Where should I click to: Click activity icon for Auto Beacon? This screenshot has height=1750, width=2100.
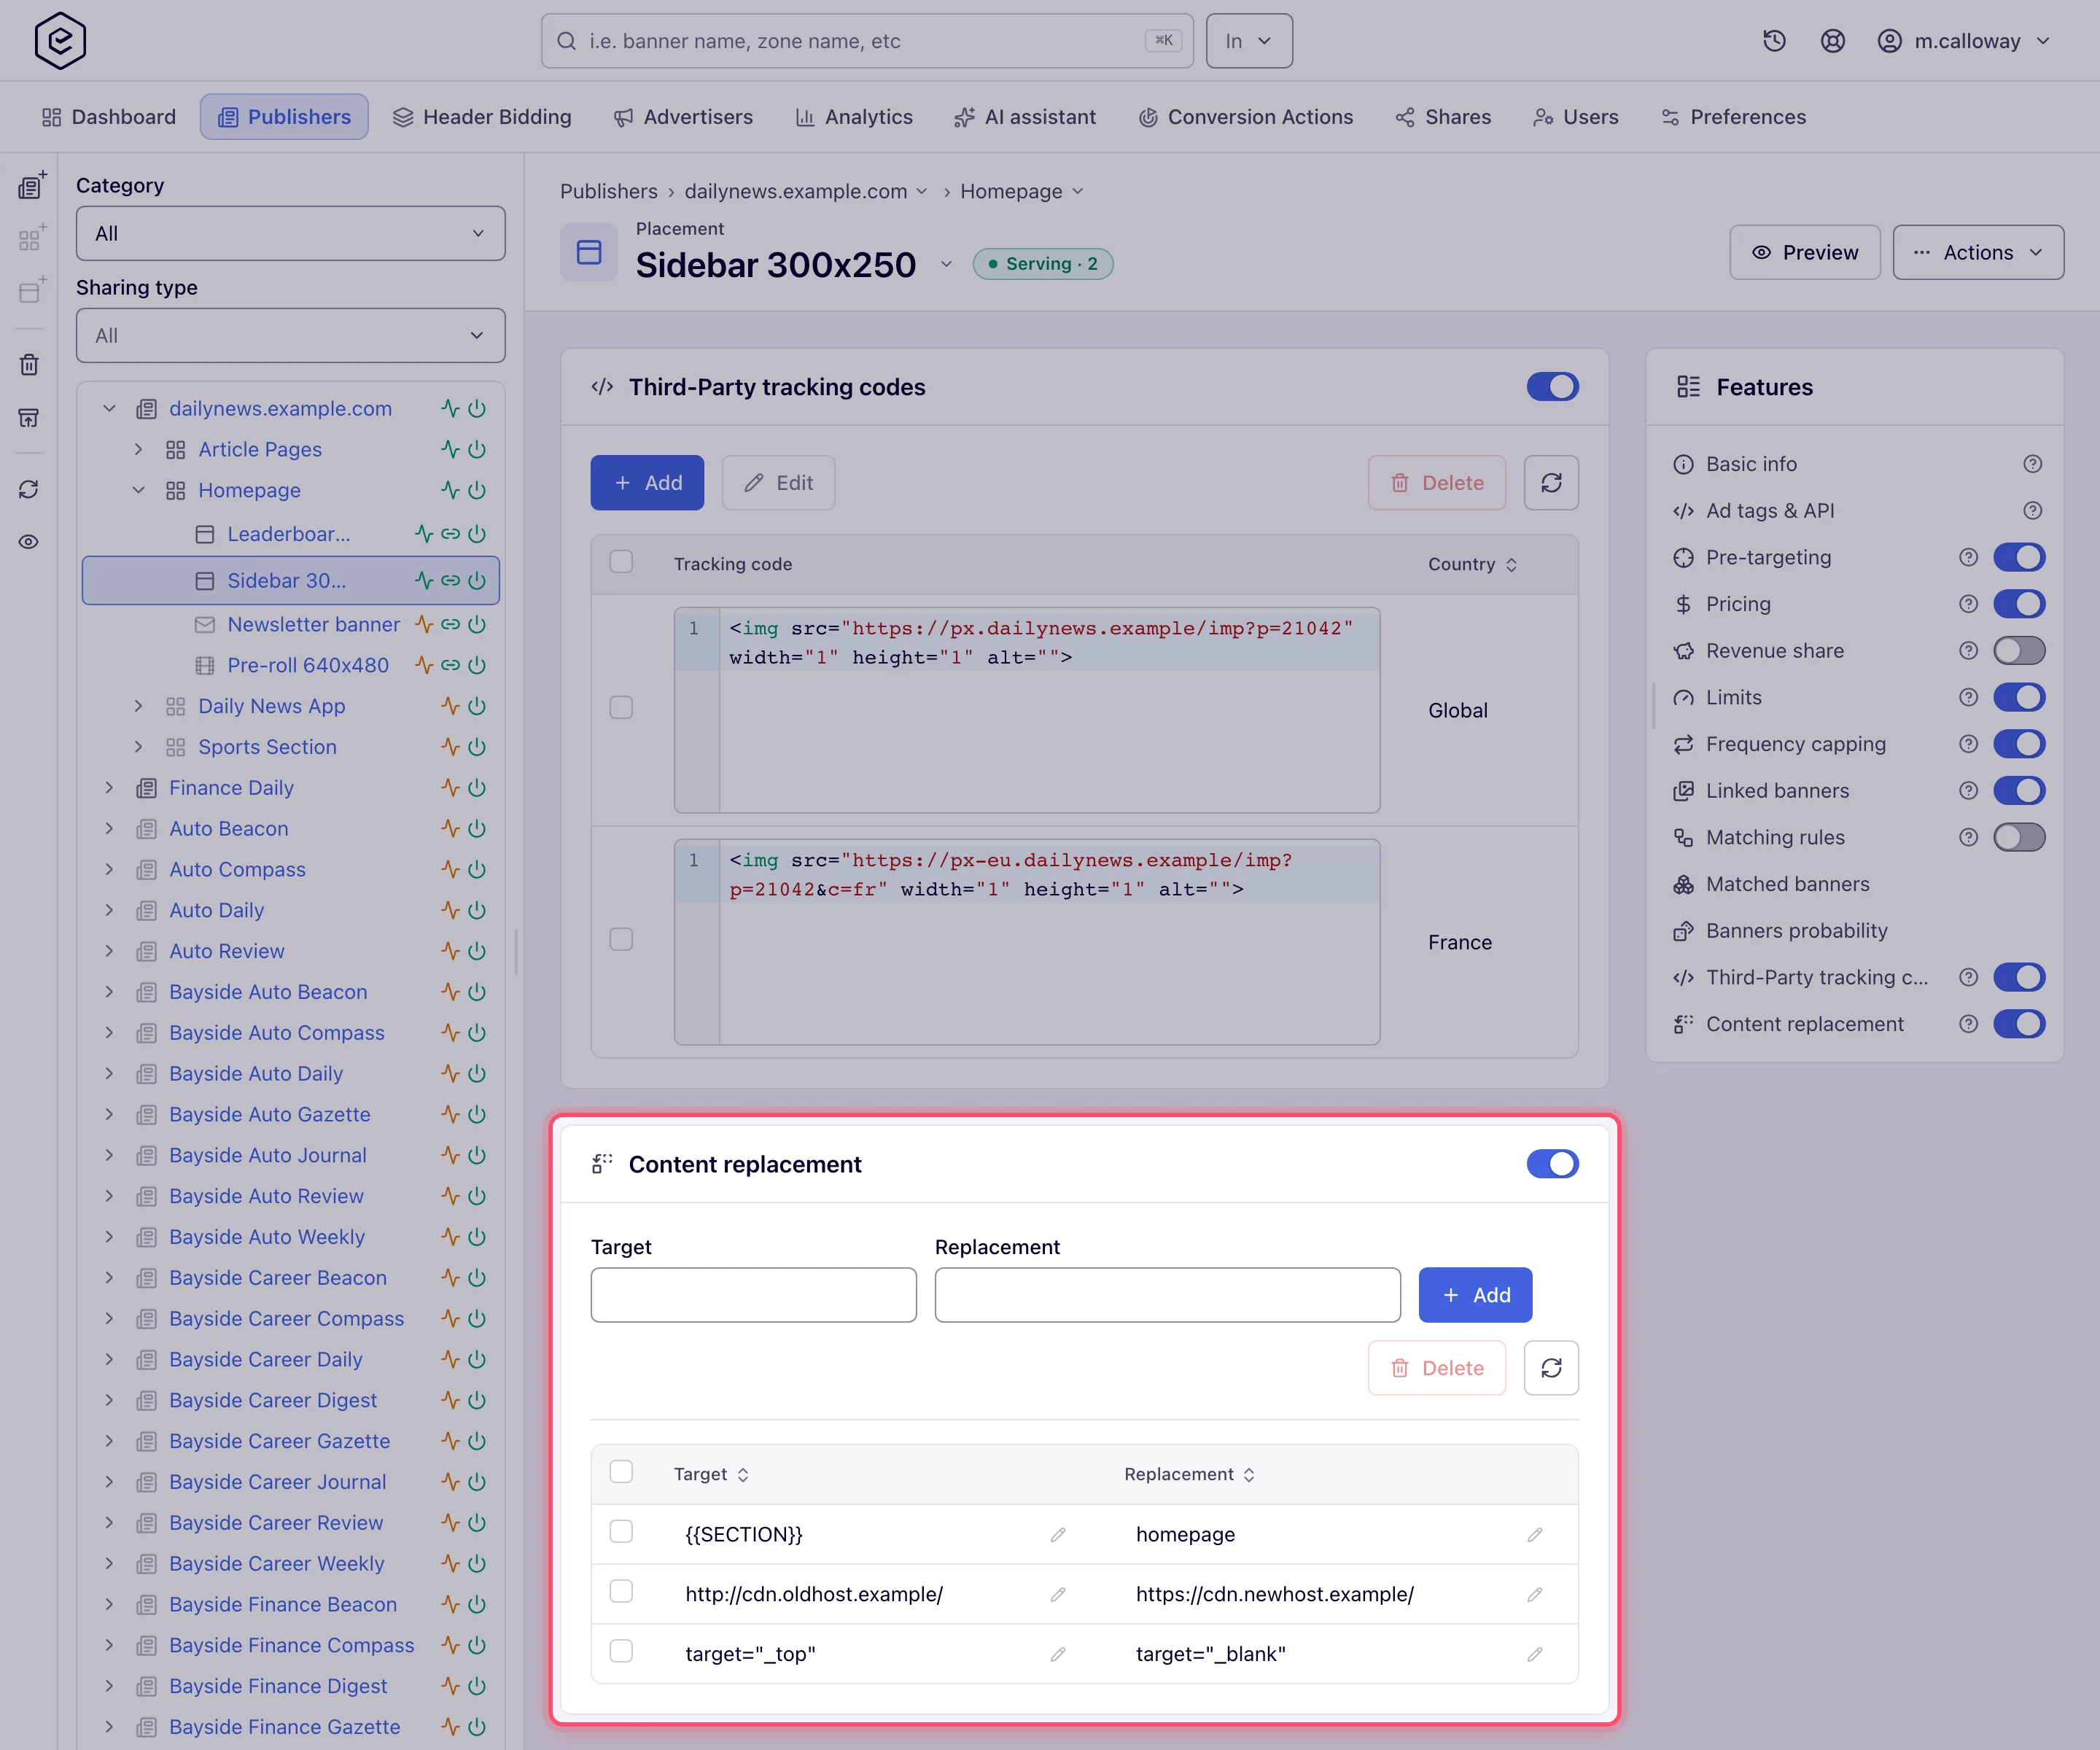[x=451, y=829]
